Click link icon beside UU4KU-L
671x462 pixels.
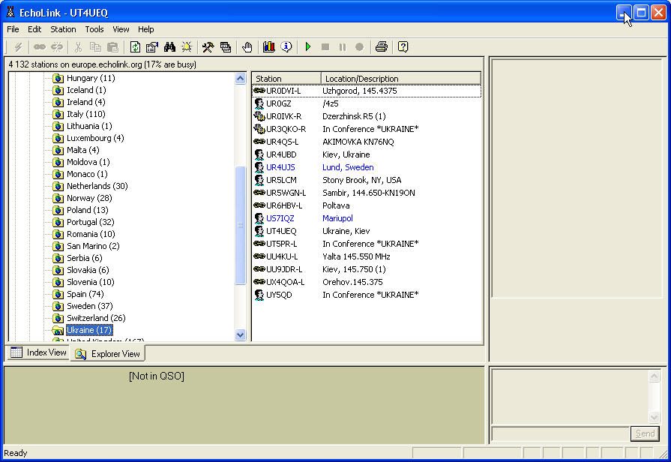pos(259,256)
